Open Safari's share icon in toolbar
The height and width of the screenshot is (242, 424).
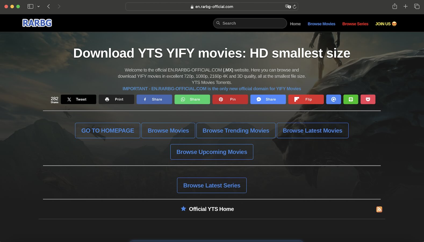click(x=394, y=6)
